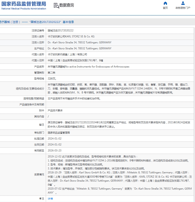Click the 政务服务门户 text link
The image size is (195, 202).
[183, 8]
